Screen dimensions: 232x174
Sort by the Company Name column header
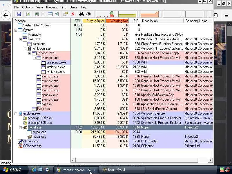pyautogui.click(x=198, y=21)
